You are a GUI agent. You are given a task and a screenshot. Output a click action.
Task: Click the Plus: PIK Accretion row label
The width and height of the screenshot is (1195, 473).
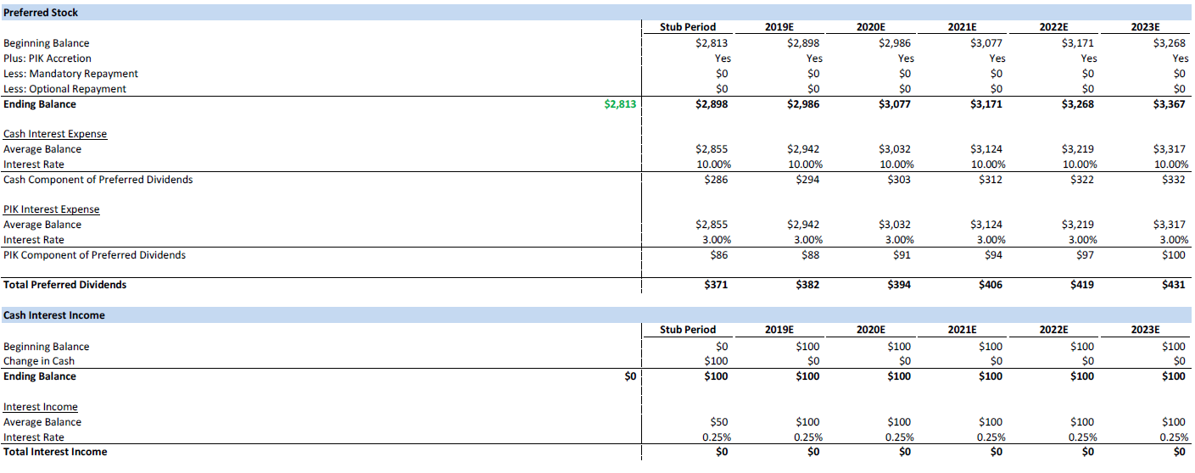[x=47, y=58]
